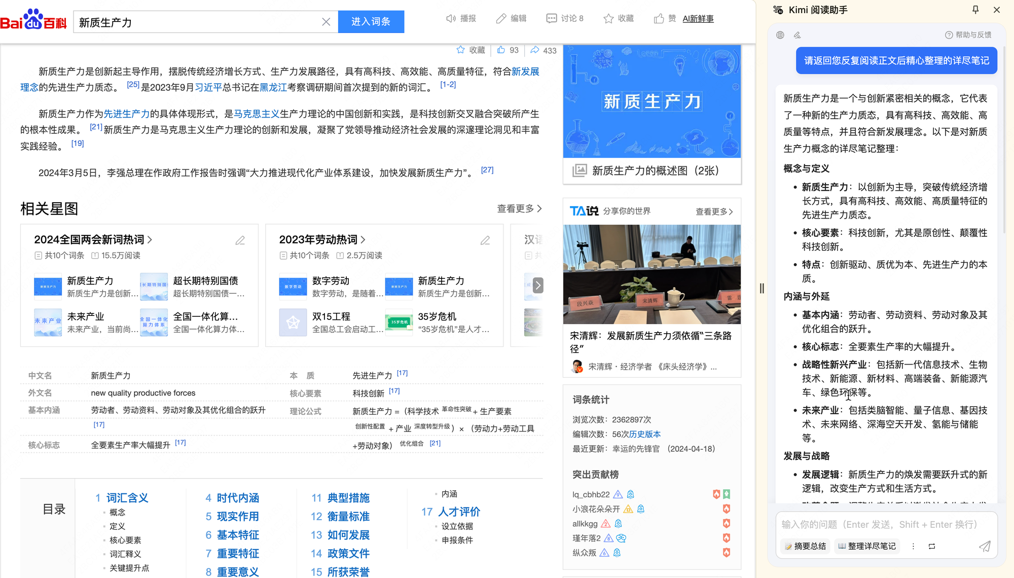Edit the 2024全国两会新词热词 card with pencil icon
Image resolution: width=1014 pixels, height=578 pixels.
pyautogui.click(x=240, y=240)
